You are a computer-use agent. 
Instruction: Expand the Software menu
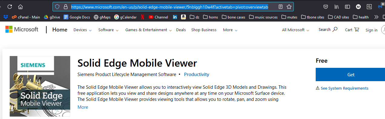point(108,30)
